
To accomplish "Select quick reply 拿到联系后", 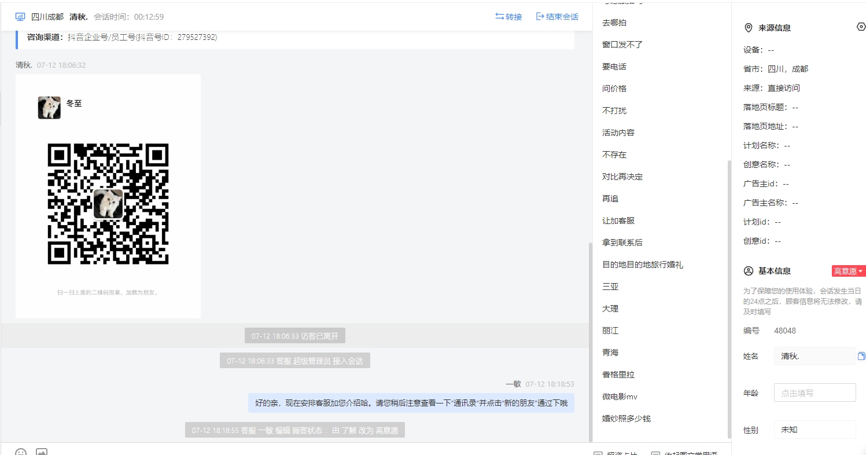I will click(x=622, y=243).
